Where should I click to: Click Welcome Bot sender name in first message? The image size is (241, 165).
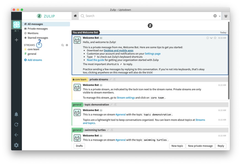91,38
